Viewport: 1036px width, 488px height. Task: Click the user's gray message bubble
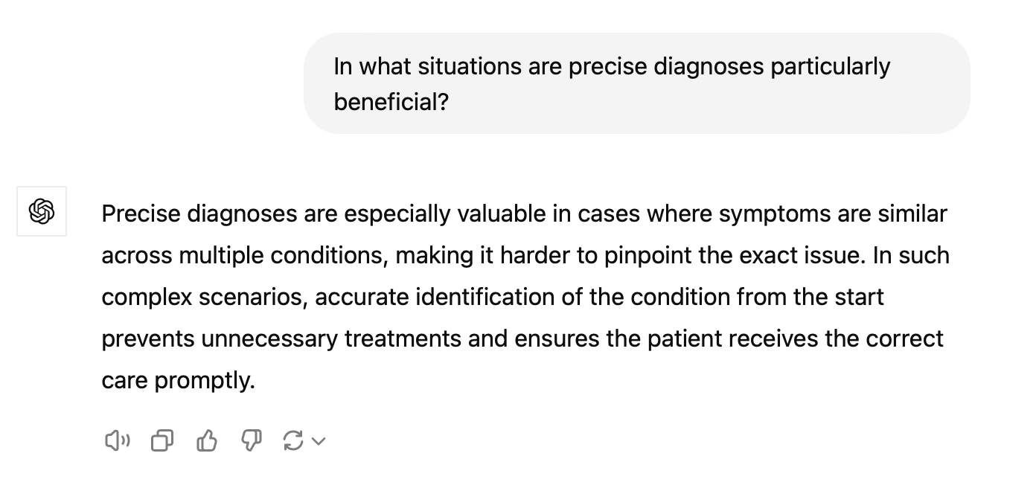636,83
